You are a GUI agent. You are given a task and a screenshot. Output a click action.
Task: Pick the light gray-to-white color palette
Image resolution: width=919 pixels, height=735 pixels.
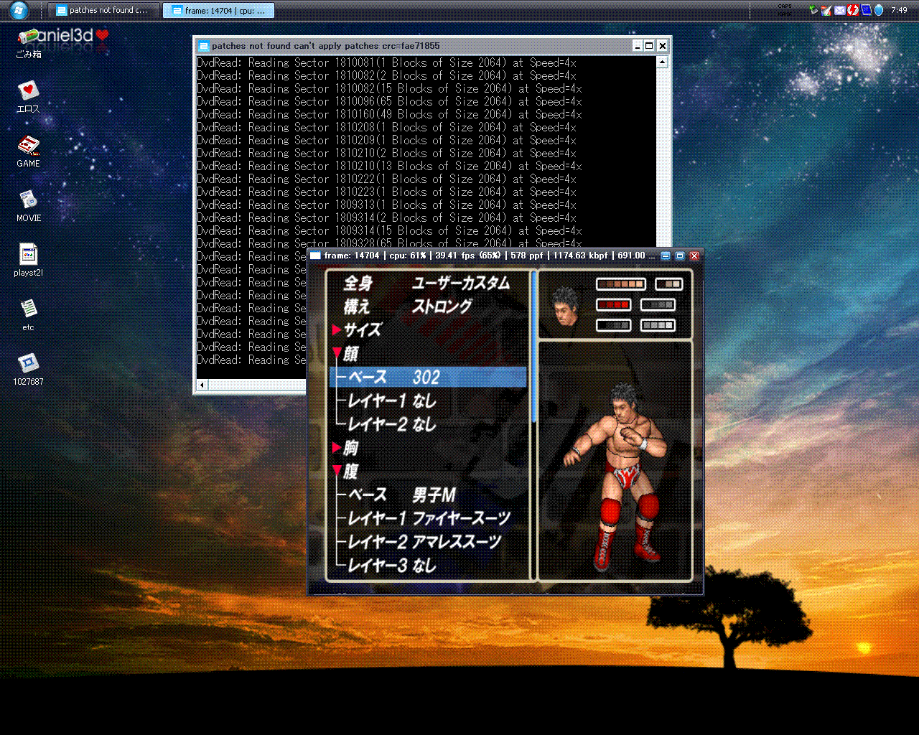[658, 326]
